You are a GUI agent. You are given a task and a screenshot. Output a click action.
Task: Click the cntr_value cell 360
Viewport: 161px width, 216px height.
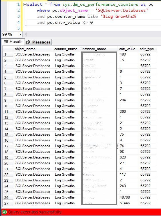[x=128, y=112]
